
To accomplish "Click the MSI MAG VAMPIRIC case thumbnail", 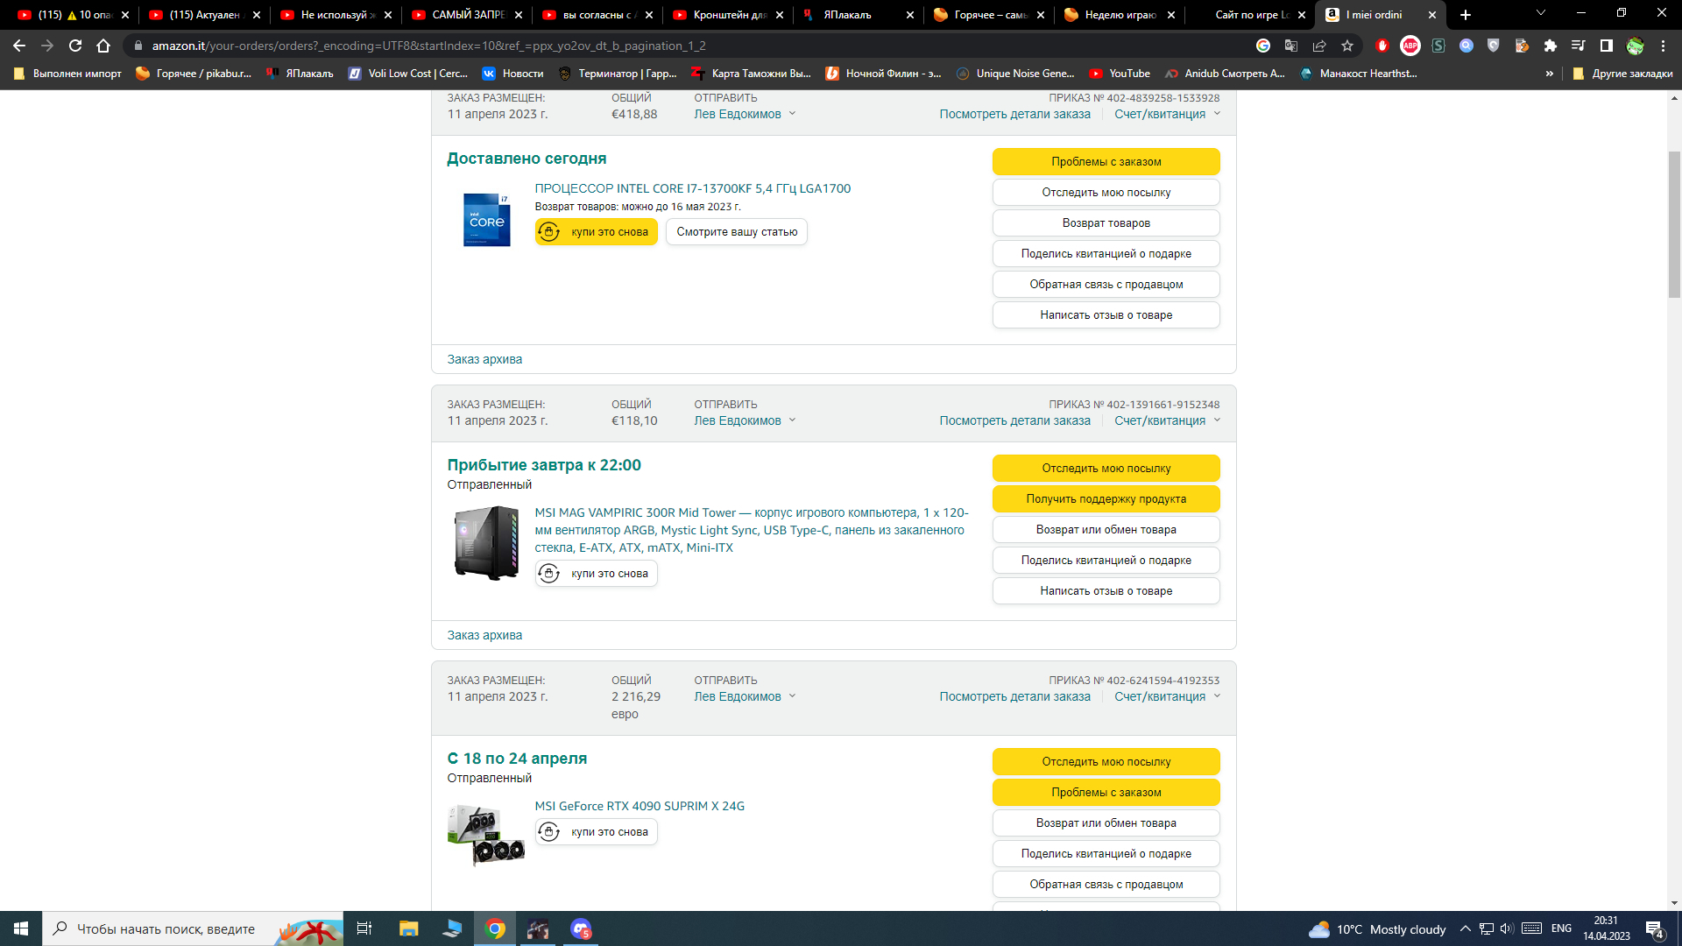I will (485, 543).
